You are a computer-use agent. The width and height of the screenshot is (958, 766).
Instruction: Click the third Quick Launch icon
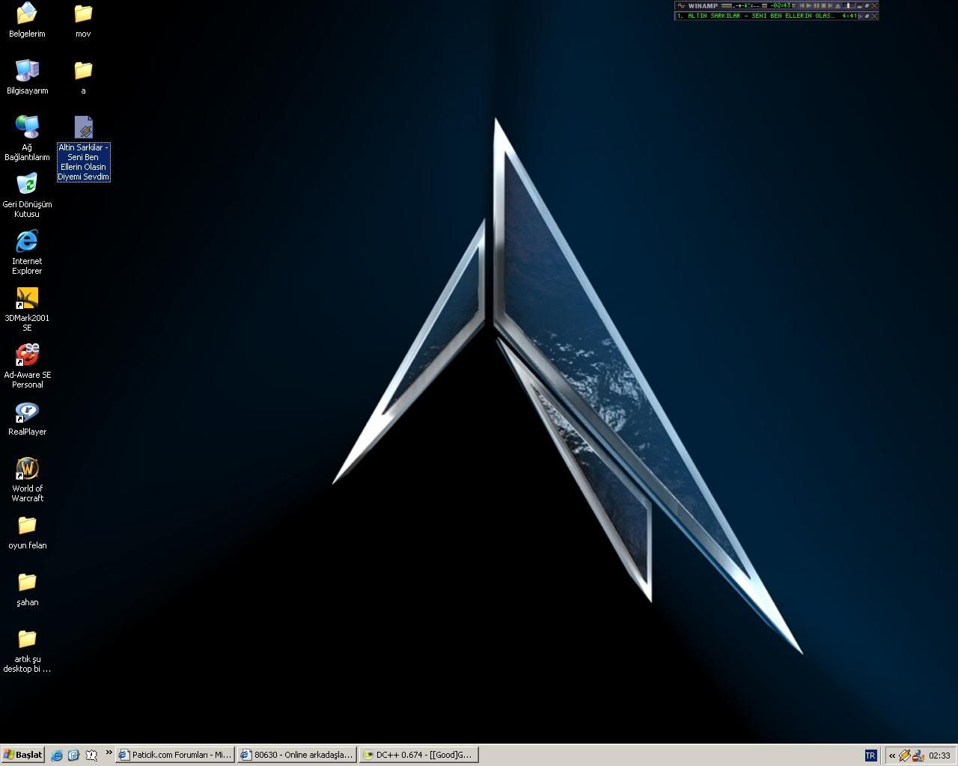click(91, 756)
